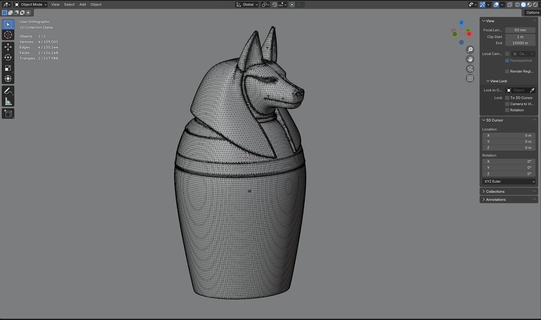541x320 pixels.
Task: Click the green Y axis on the navigation gizmo
Action: point(468,31)
